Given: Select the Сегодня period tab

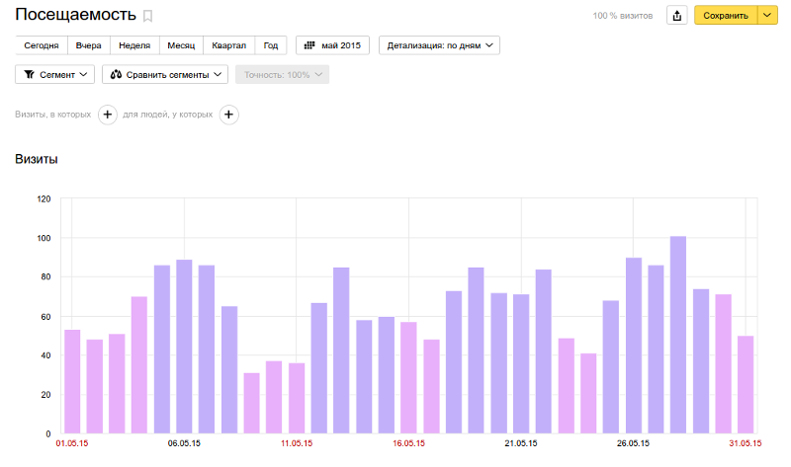Looking at the screenshot, I should [42, 45].
